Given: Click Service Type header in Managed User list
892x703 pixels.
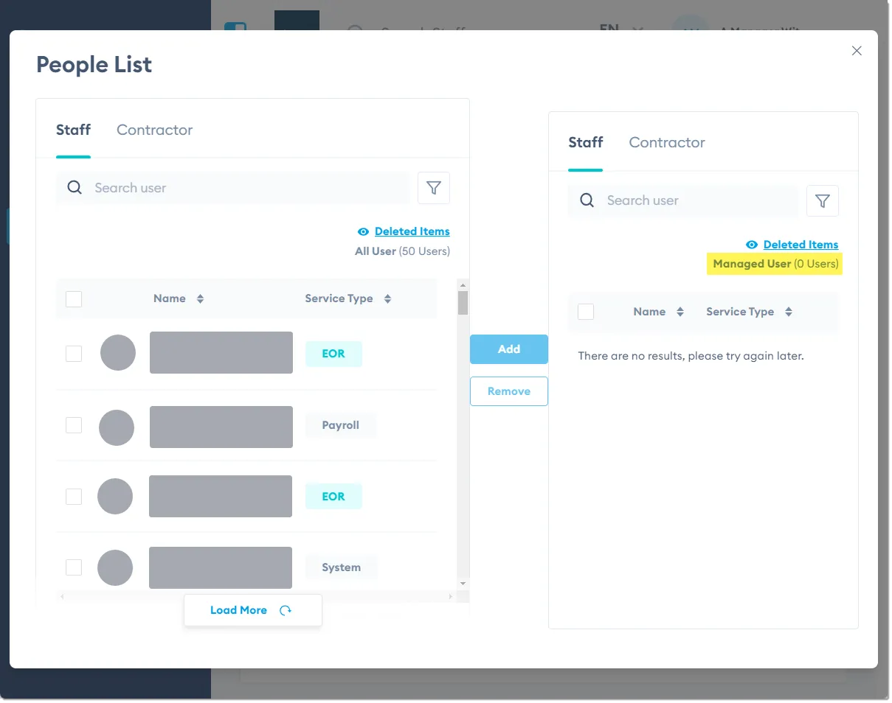Looking at the screenshot, I should [740, 312].
